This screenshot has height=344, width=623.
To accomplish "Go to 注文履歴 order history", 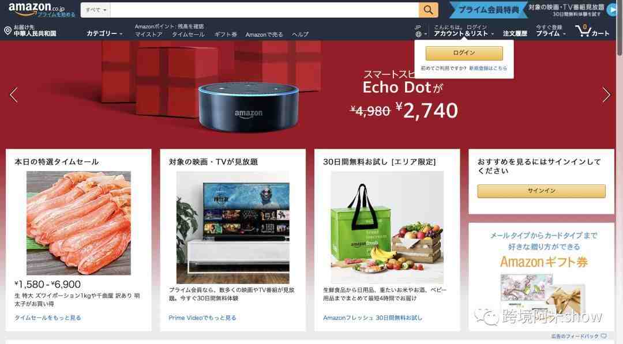I will coord(515,34).
